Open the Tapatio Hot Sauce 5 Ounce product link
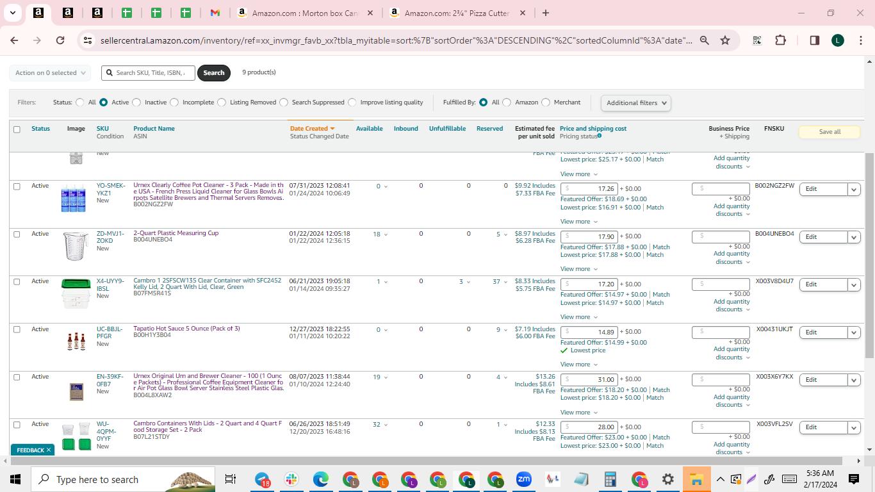Viewport: 875px width, 492px height. coord(186,329)
